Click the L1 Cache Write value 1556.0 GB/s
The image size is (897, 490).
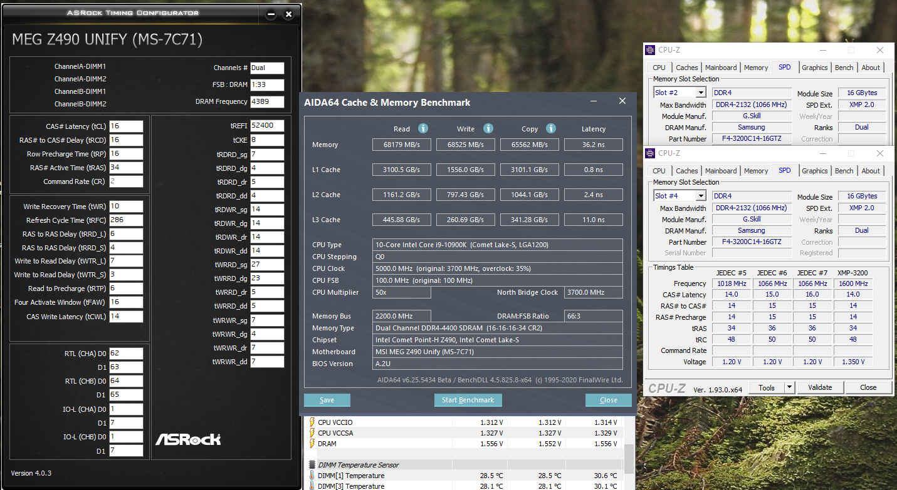coord(466,170)
